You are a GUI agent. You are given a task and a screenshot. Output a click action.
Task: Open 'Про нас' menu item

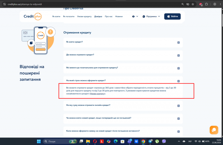tap(109, 16)
